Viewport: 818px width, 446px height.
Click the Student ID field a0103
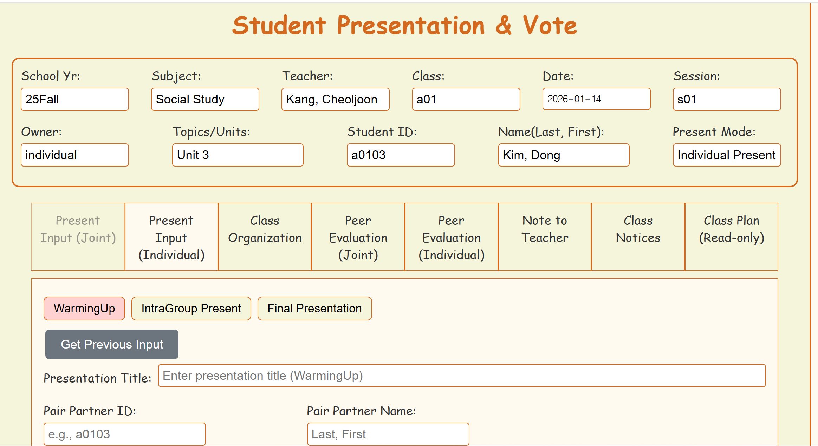pyautogui.click(x=401, y=155)
